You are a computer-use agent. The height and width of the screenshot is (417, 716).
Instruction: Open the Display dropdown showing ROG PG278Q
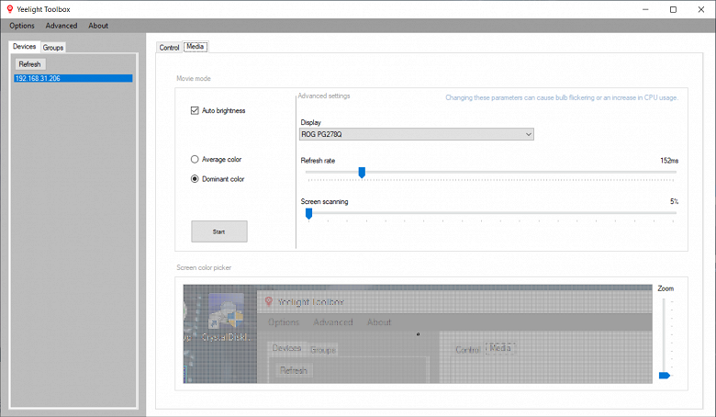417,134
